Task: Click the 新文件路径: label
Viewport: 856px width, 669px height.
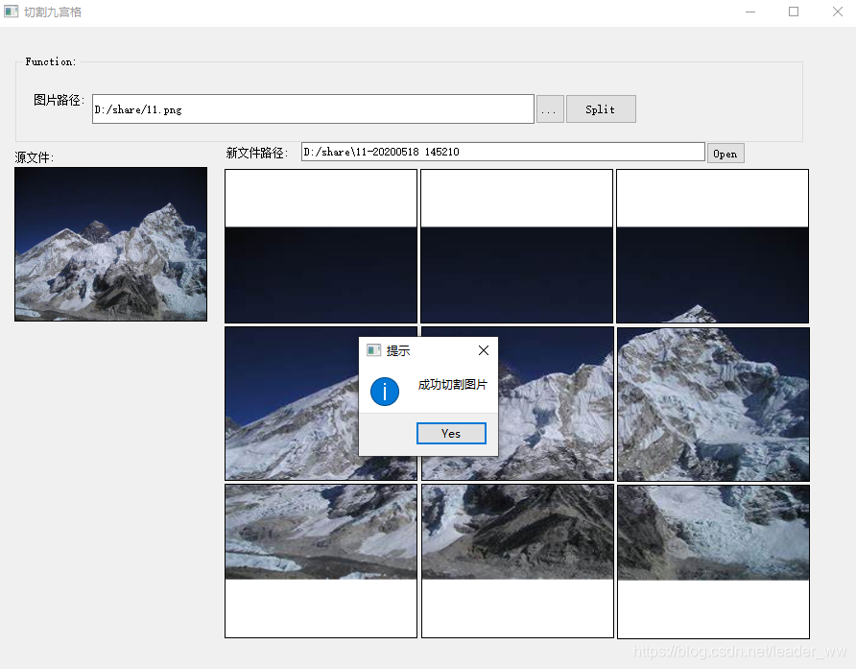Action: pos(256,153)
